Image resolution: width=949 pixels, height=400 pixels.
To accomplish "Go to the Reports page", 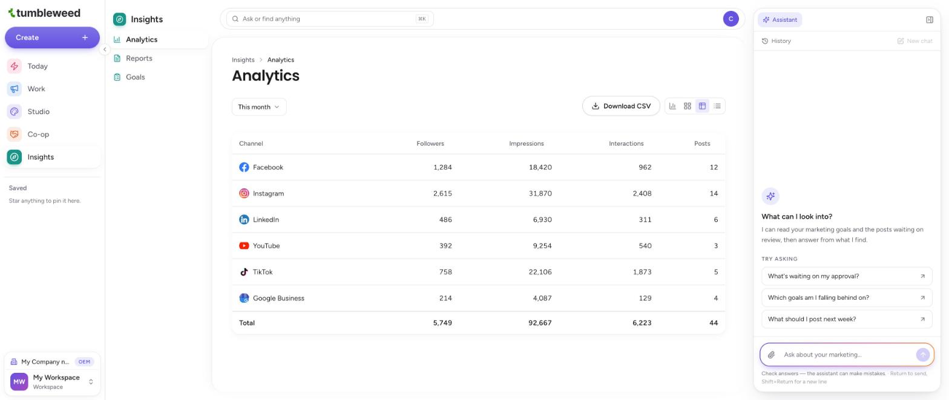I will click(160, 59).
